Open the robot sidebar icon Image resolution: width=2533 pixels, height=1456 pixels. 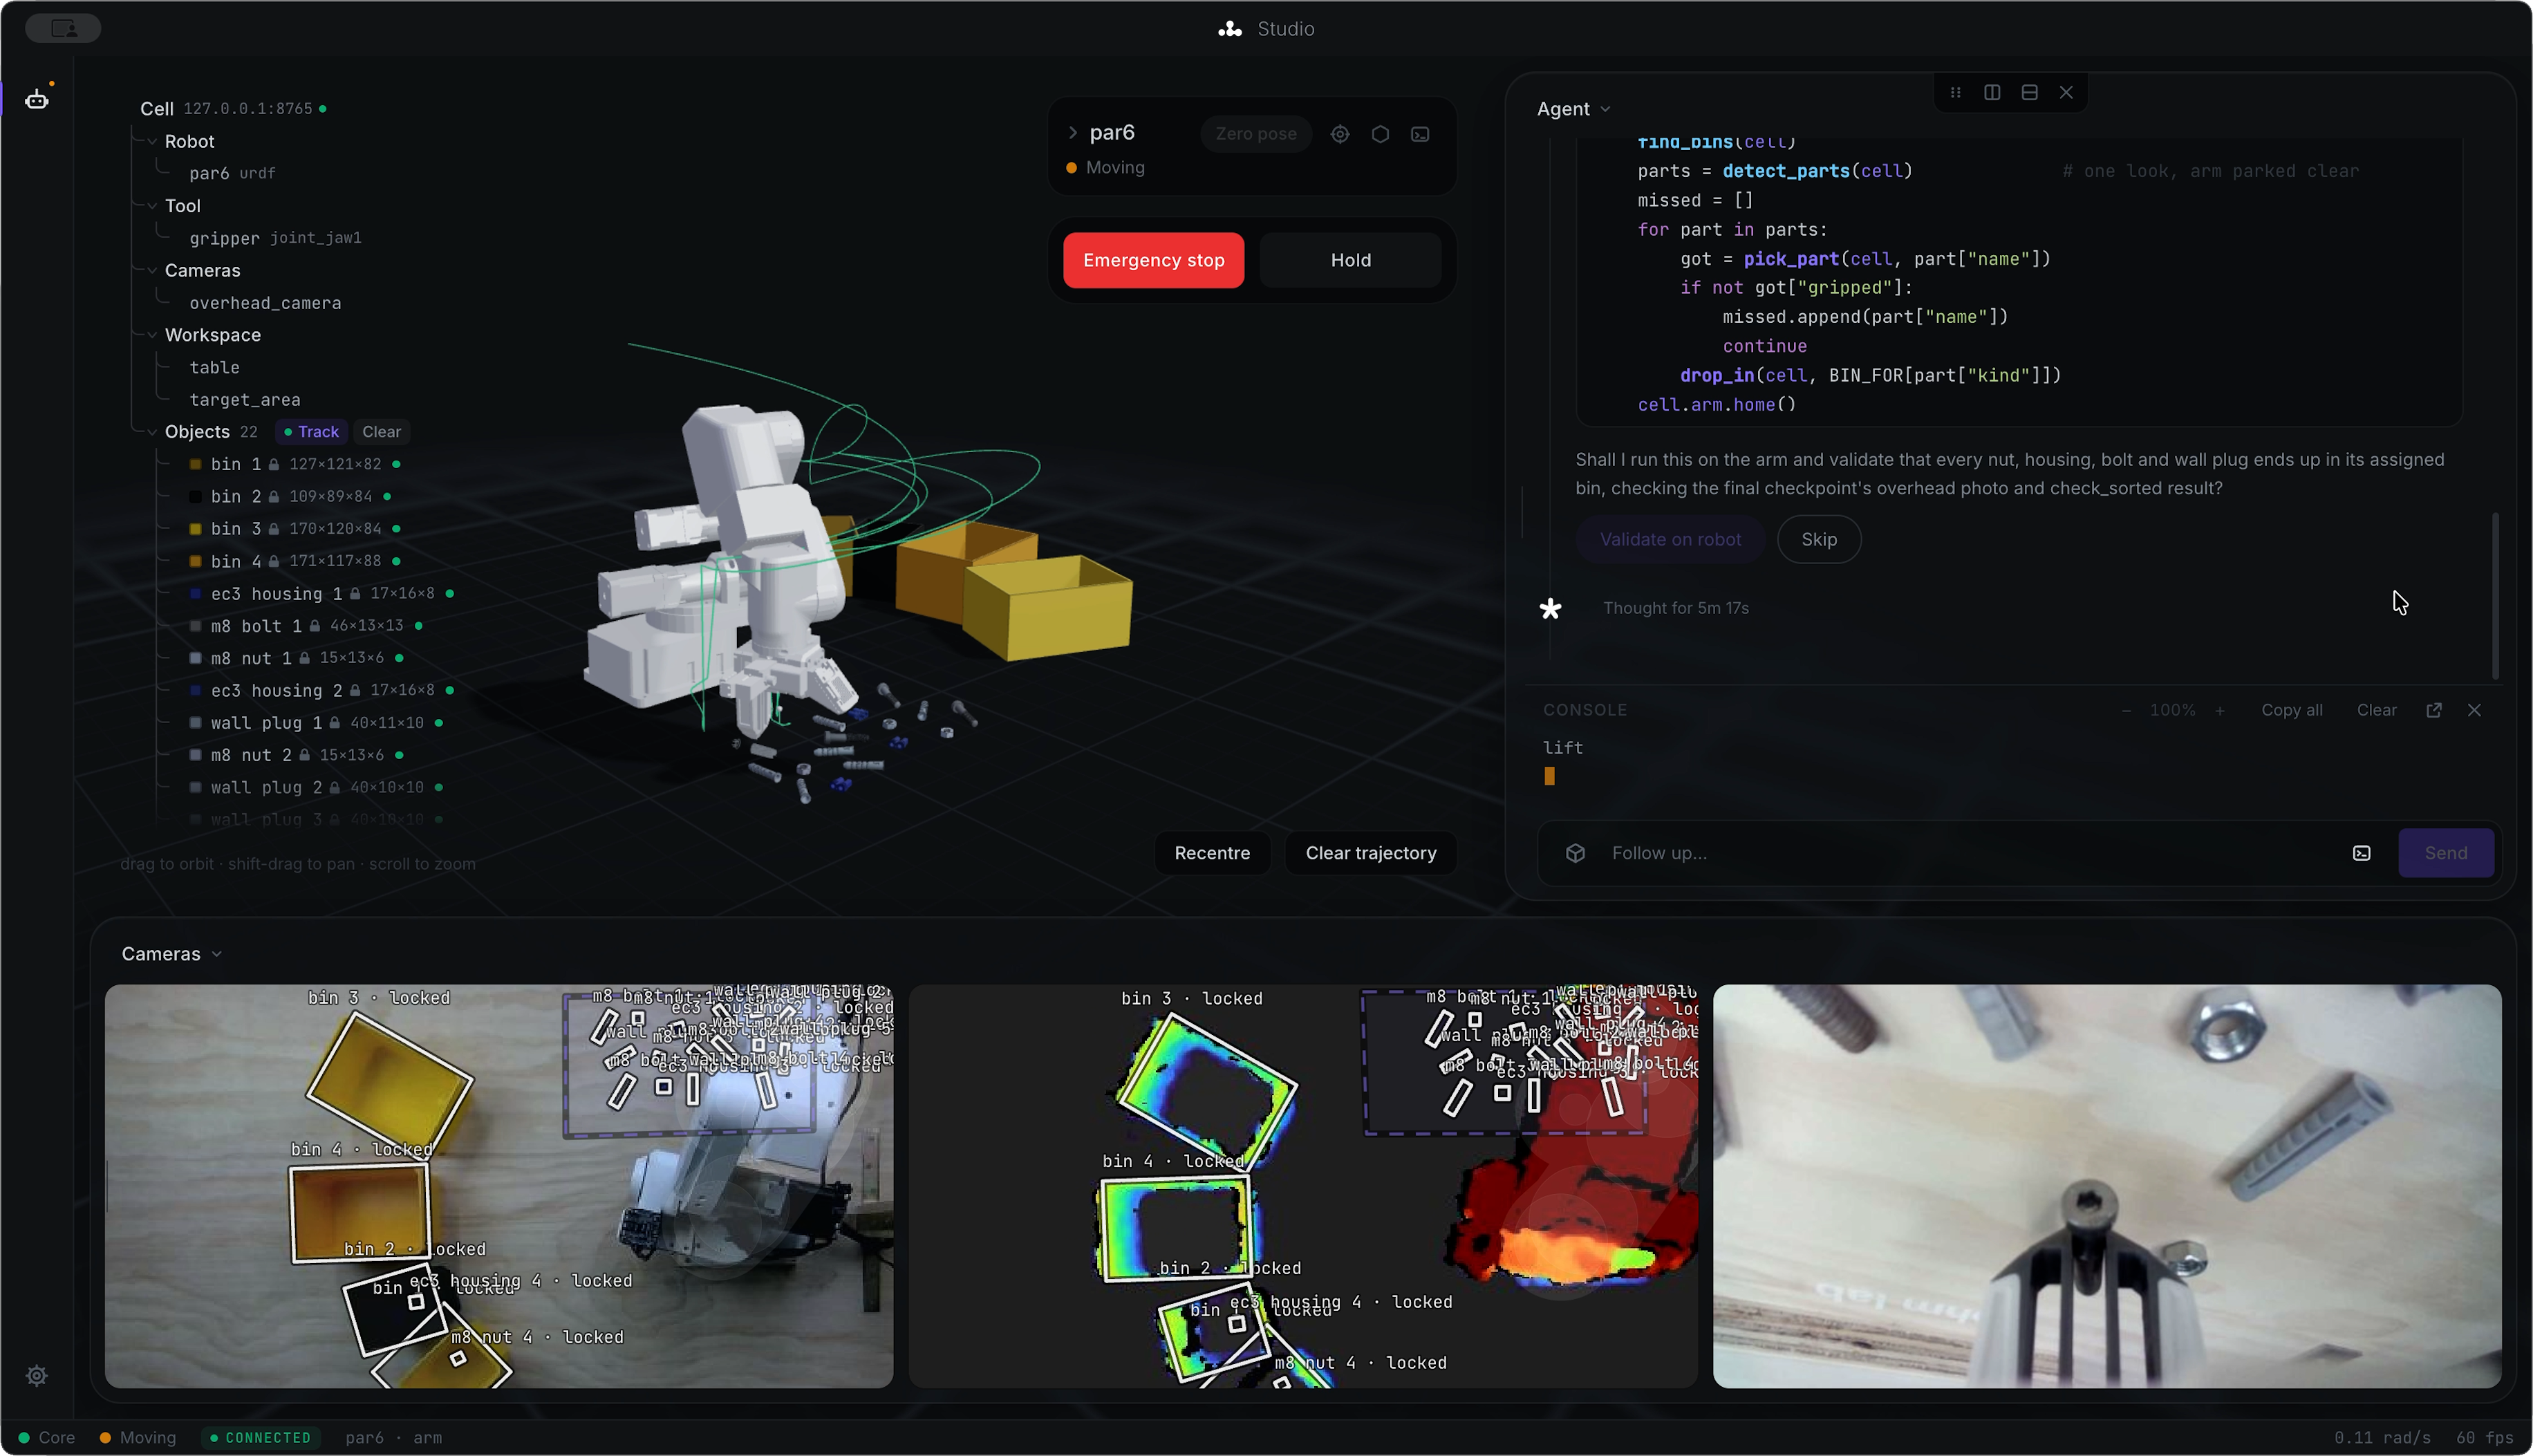37,99
